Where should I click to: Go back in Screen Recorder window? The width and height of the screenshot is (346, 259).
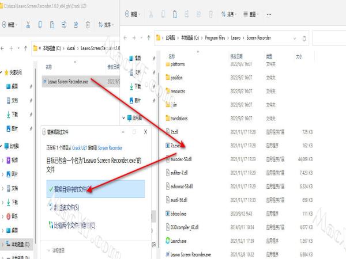pyautogui.click(x=125, y=38)
